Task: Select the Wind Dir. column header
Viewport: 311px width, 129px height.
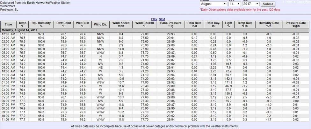Action: [x=101, y=24]
